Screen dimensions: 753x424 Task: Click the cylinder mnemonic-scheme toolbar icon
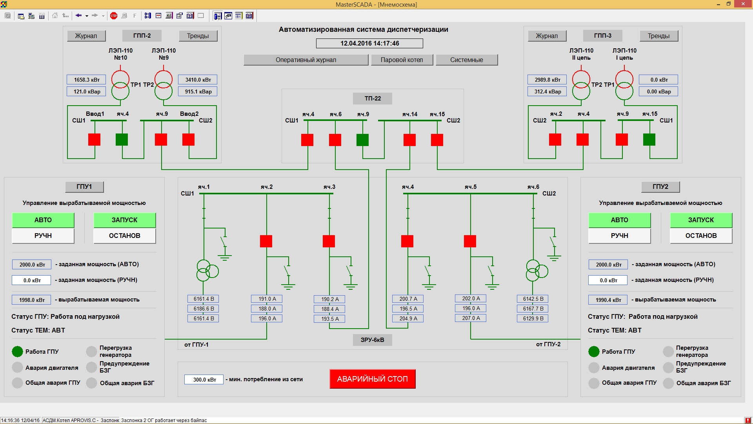(x=218, y=16)
